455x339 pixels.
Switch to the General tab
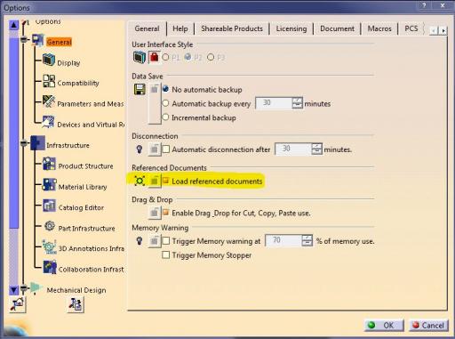pos(147,28)
